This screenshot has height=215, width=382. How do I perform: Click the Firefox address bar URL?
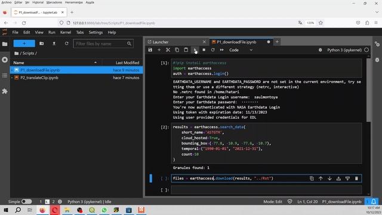pos(114,23)
